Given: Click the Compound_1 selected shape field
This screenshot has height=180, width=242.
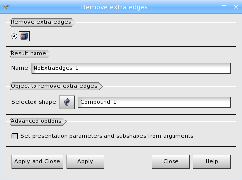Looking at the screenshot, I should pos(154,102).
